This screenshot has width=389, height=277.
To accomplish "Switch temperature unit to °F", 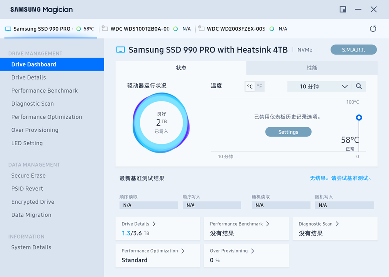I will click(x=259, y=87).
